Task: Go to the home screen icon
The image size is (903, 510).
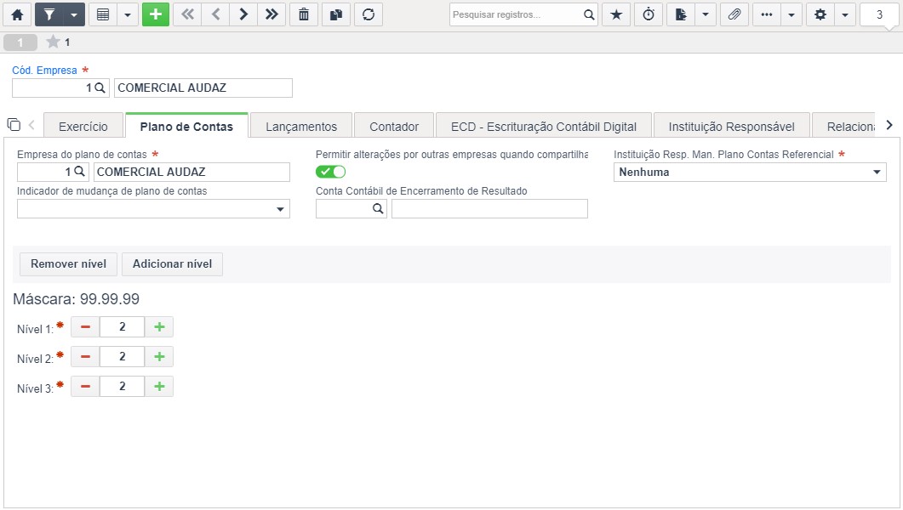Action: (17, 14)
